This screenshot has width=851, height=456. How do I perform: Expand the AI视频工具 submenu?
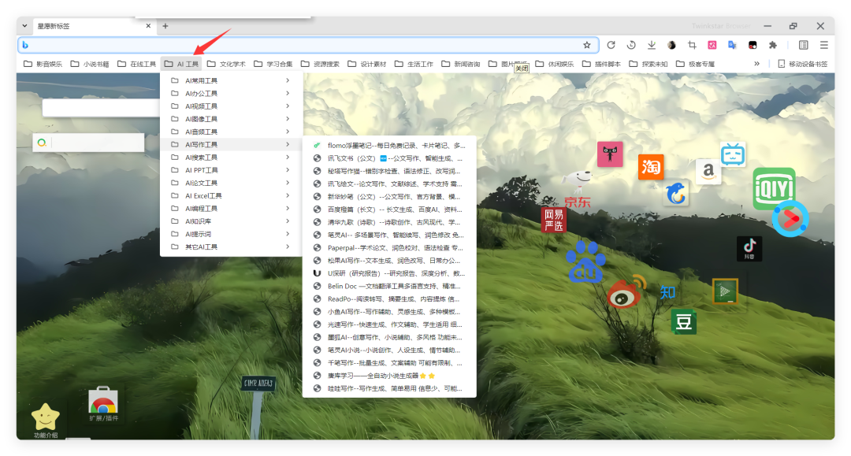pyautogui.click(x=231, y=106)
